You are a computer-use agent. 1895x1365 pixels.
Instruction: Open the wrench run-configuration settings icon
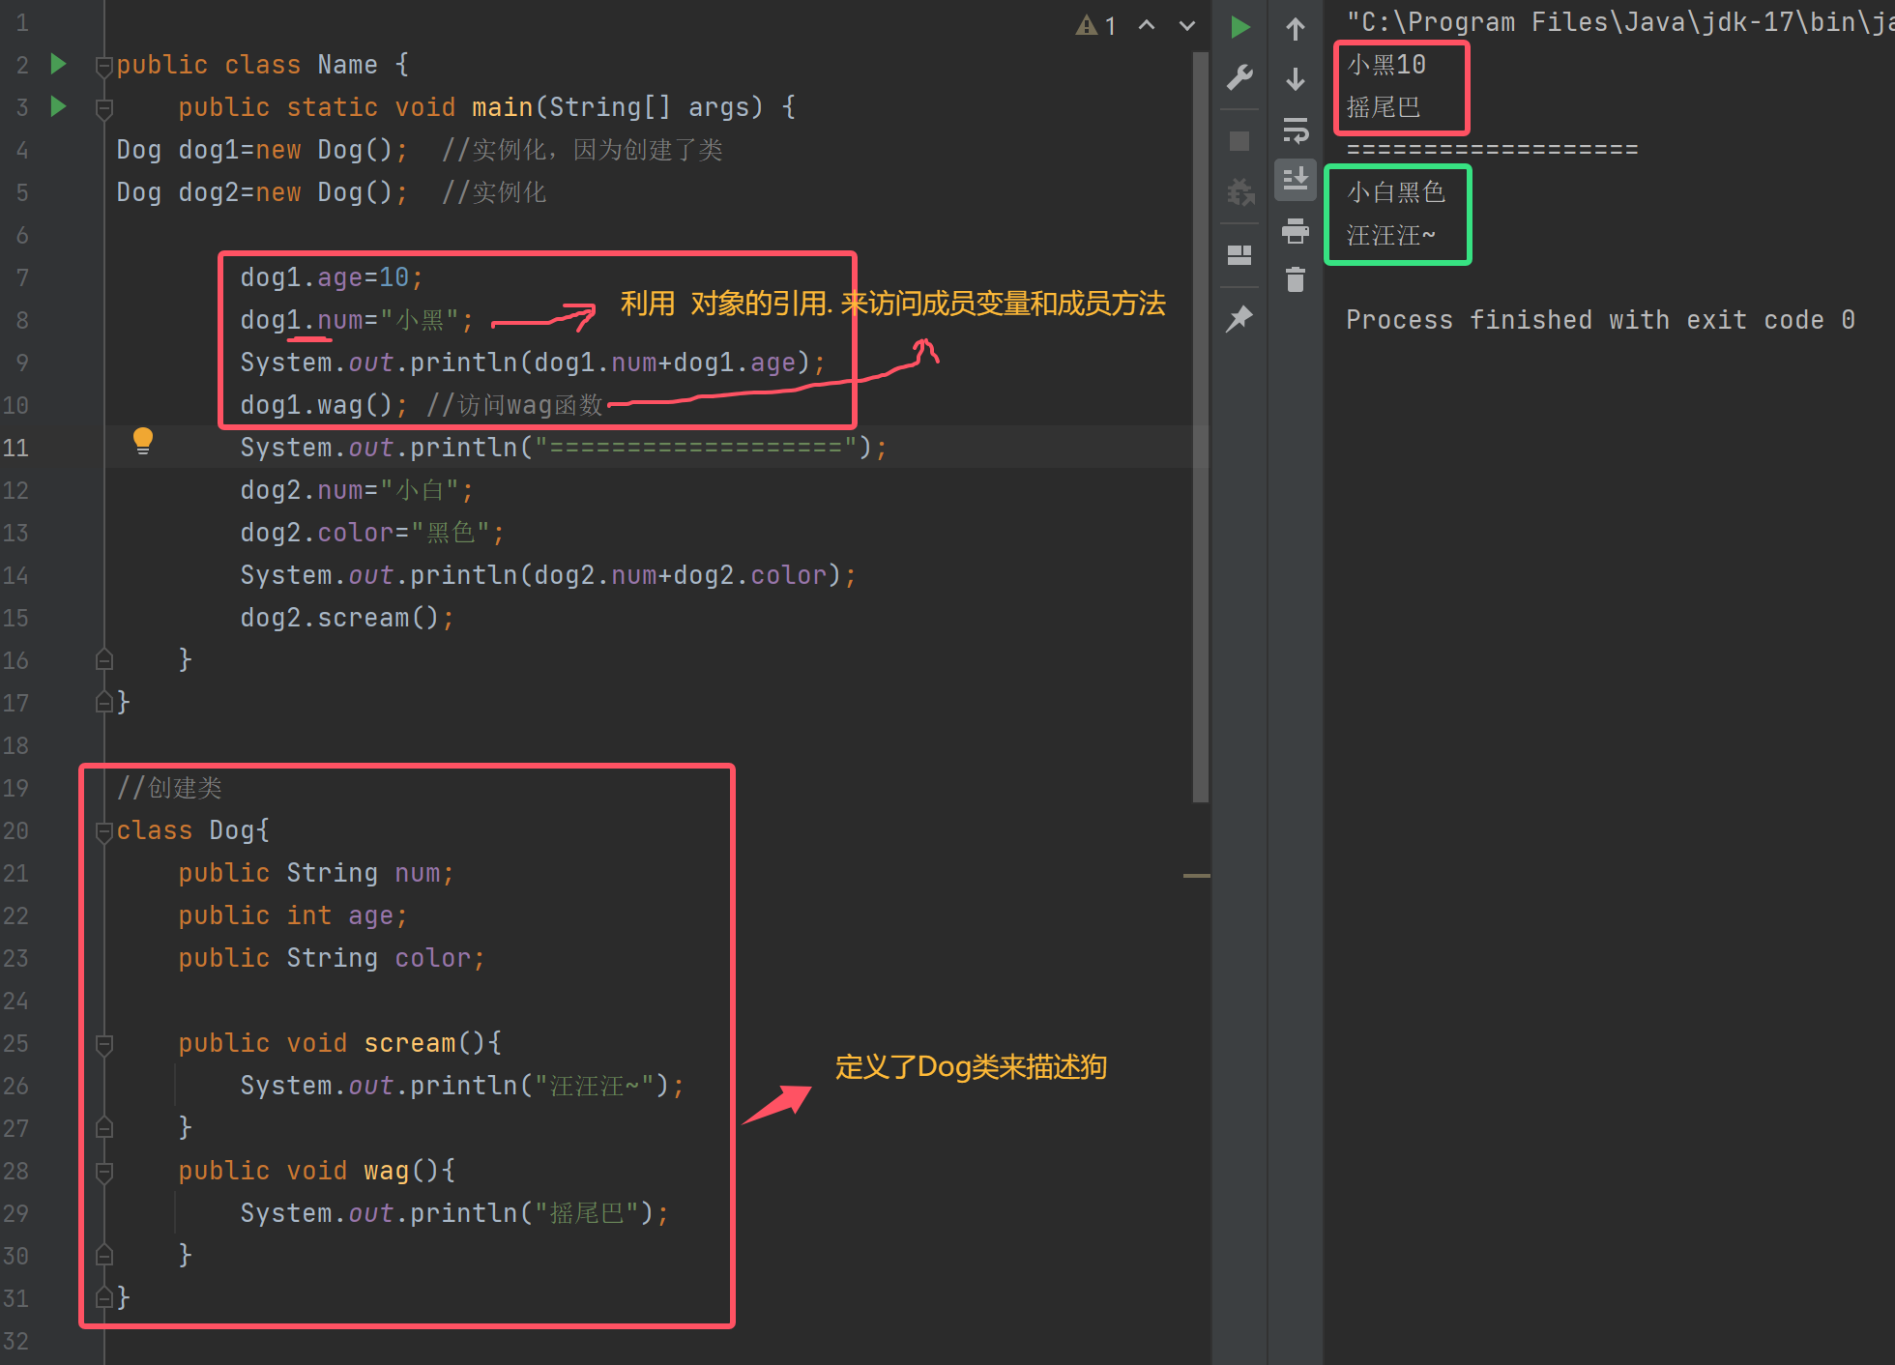point(1239,77)
